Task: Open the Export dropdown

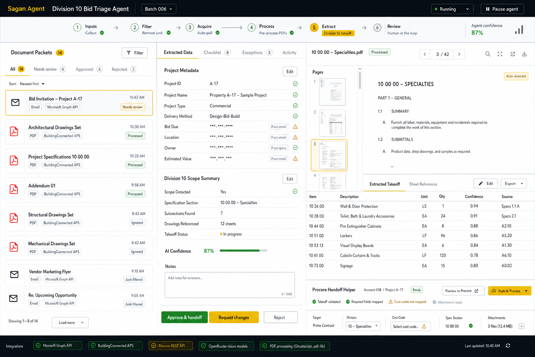Action: [513, 184]
